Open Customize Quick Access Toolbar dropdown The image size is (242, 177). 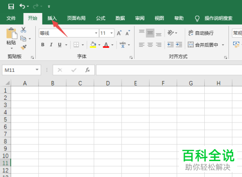49,6
